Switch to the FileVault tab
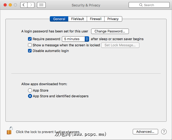This screenshot has height=140, width=172. (78, 19)
